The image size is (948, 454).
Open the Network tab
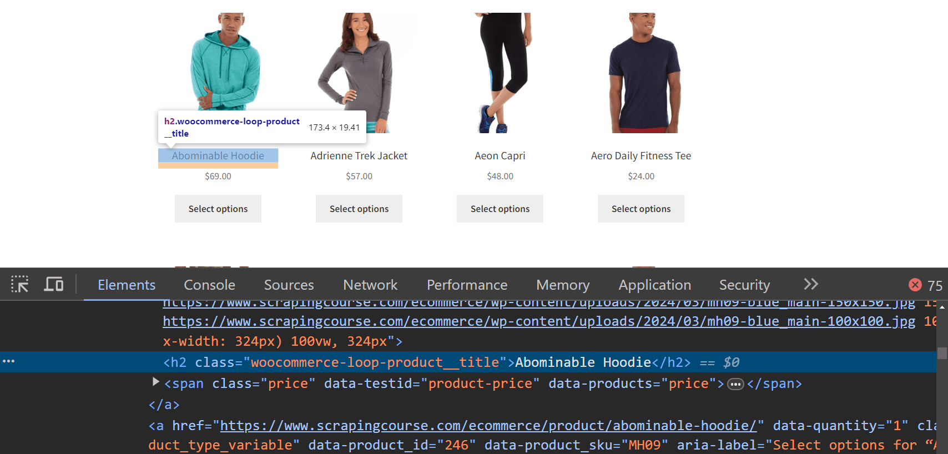(370, 285)
